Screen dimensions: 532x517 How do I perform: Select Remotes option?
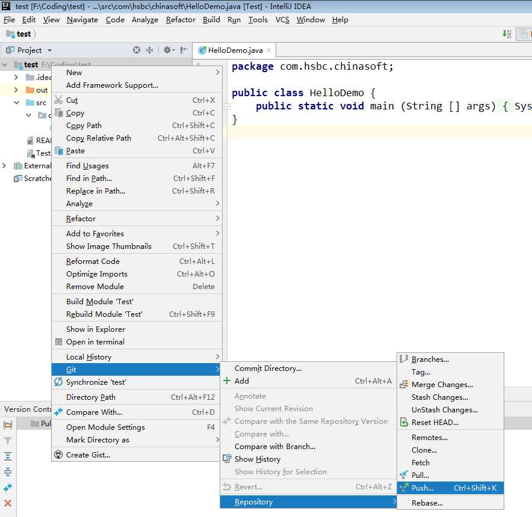(x=450, y=437)
